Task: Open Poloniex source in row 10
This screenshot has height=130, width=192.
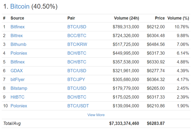Action: [x=19, y=106]
